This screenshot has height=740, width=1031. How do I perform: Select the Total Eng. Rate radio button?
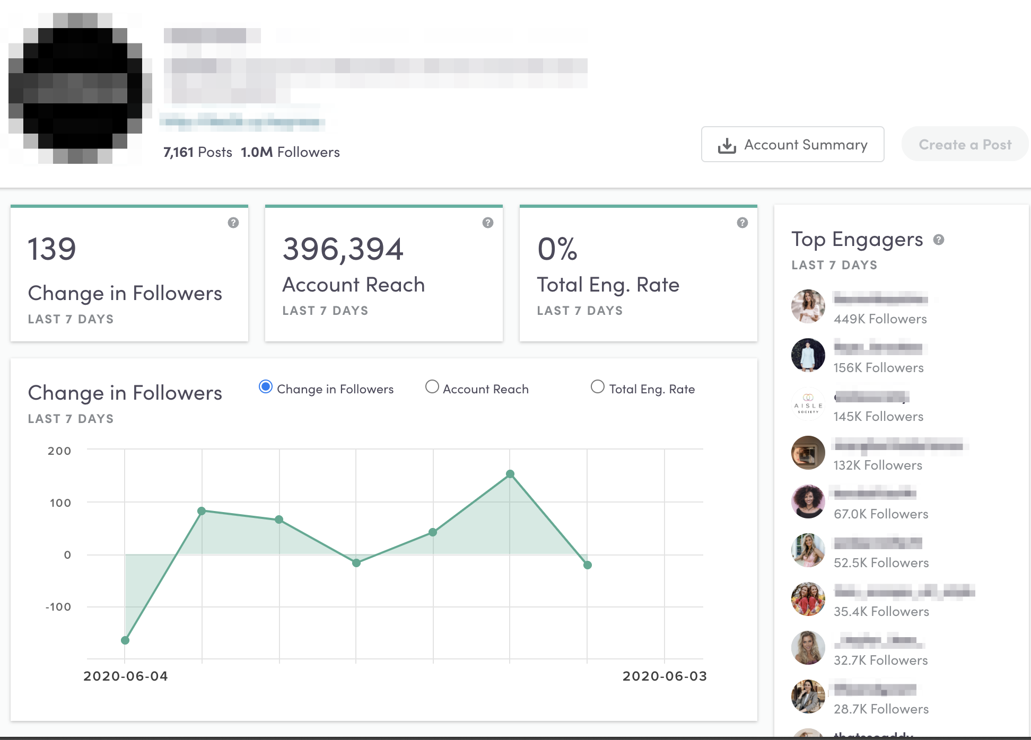click(598, 387)
